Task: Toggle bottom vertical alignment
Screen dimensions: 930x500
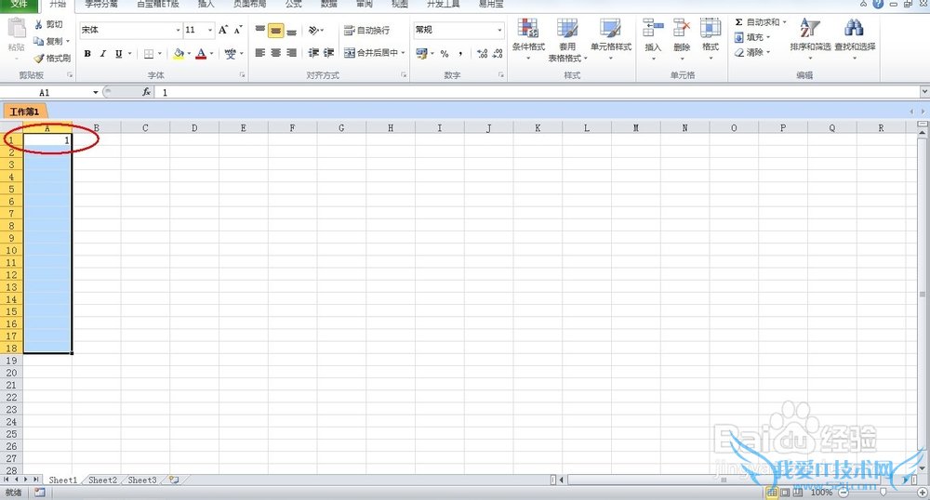Action: click(x=291, y=30)
